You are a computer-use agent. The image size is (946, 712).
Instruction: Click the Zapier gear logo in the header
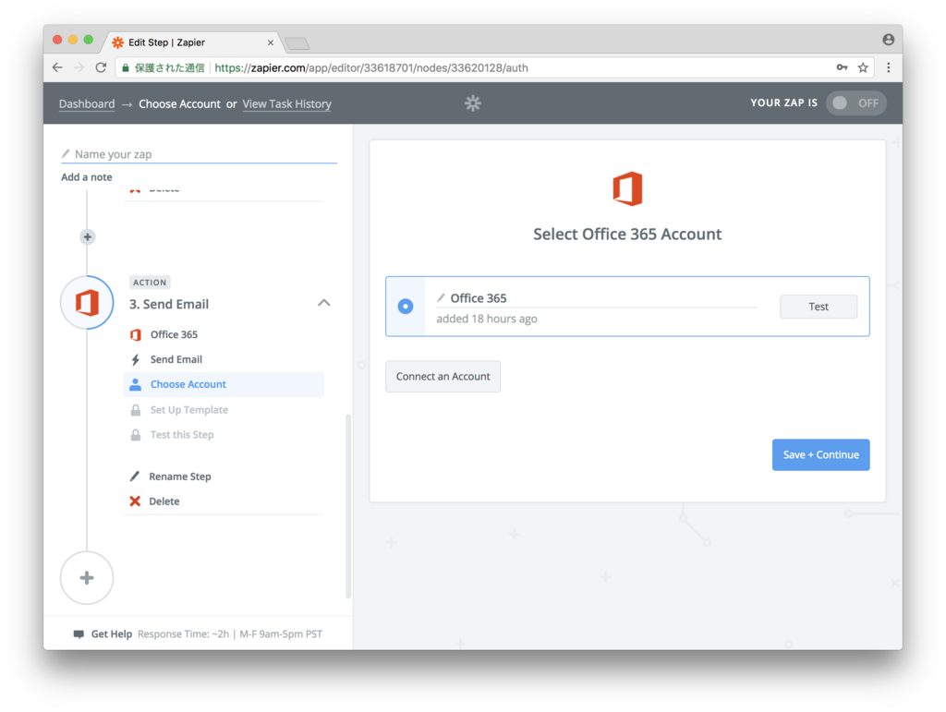[473, 103]
